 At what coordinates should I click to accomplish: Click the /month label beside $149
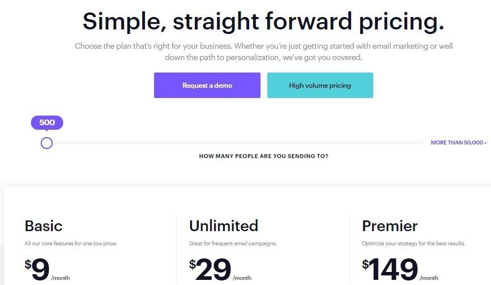point(429,278)
